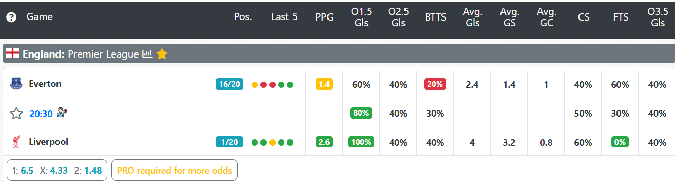The width and height of the screenshot is (675, 187).
Task: Click the 20:30 kickoff time link
Action: coord(41,114)
